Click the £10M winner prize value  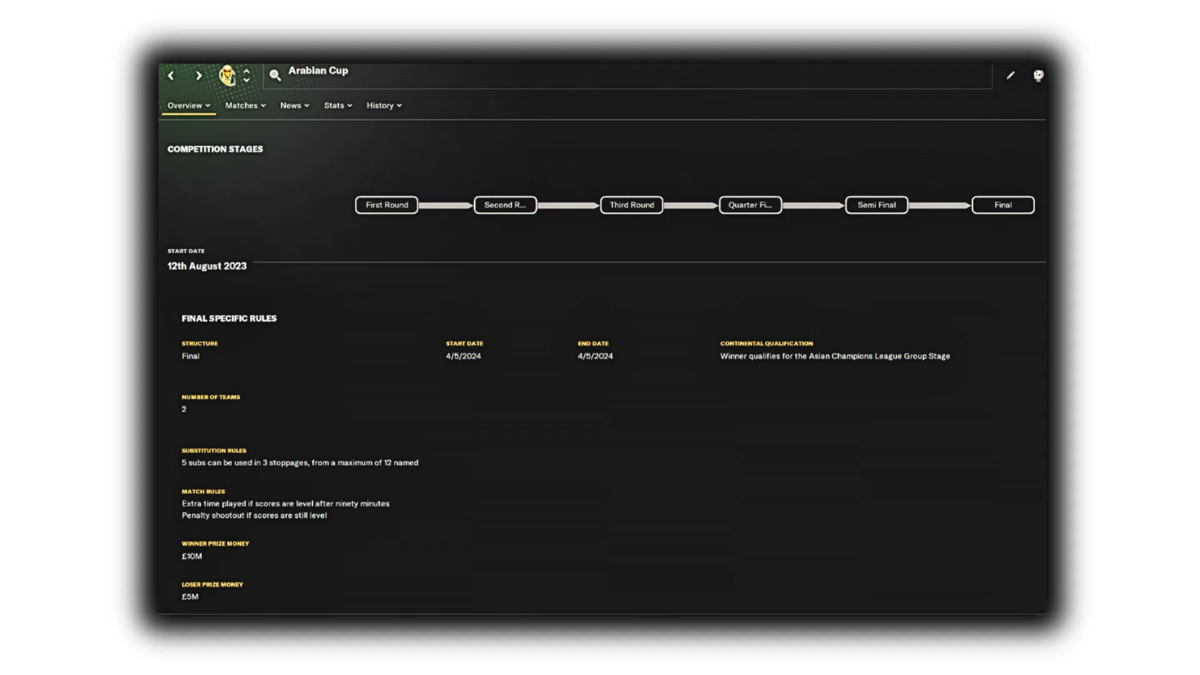point(192,556)
